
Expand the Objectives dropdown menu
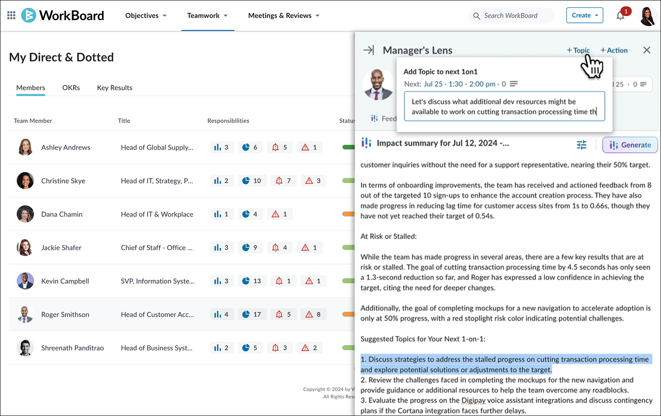146,15
